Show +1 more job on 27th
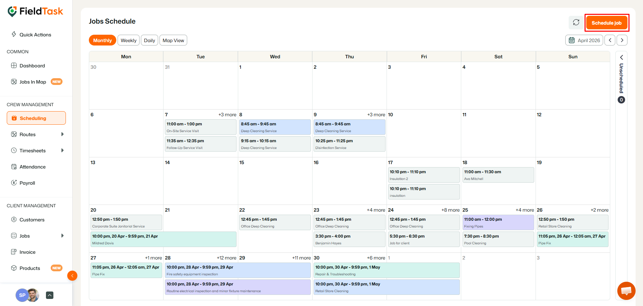This screenshot has height=306, width=643. [153, 258]
